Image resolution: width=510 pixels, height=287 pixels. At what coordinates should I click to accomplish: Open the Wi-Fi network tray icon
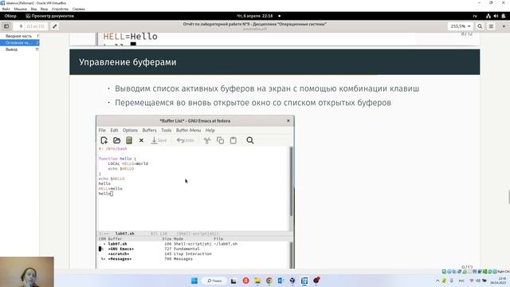click(x=472, y=281)
